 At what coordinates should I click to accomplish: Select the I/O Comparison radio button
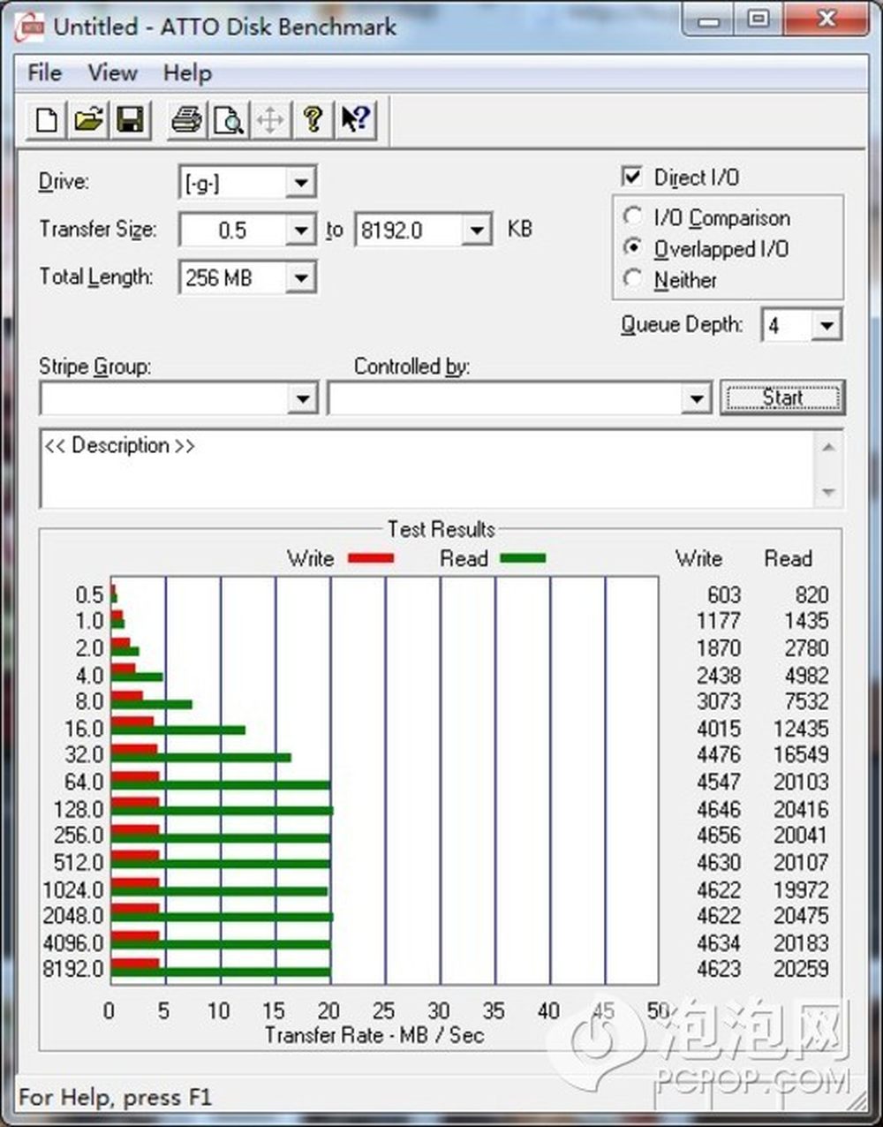click(x=632, y=216)
